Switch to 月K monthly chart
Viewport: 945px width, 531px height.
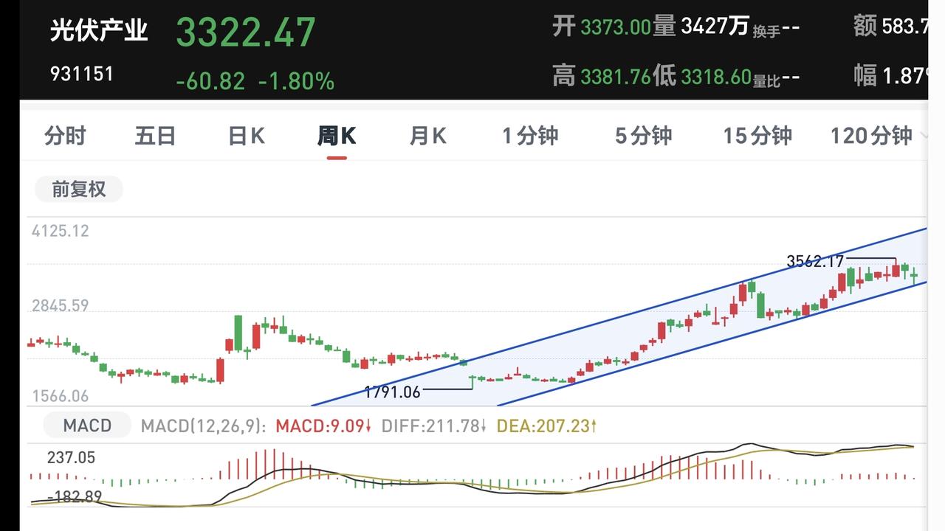point(428,136)
